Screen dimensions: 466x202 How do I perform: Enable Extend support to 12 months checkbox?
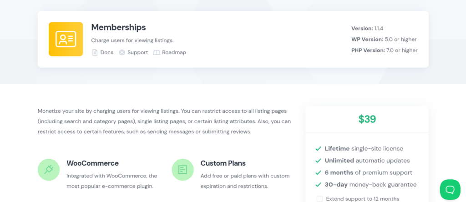point(319,199)
